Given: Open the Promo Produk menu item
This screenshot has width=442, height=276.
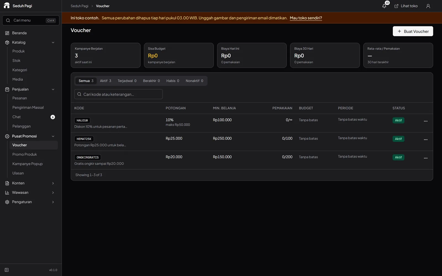Looking at the screenshot, I should coord(33,155).
